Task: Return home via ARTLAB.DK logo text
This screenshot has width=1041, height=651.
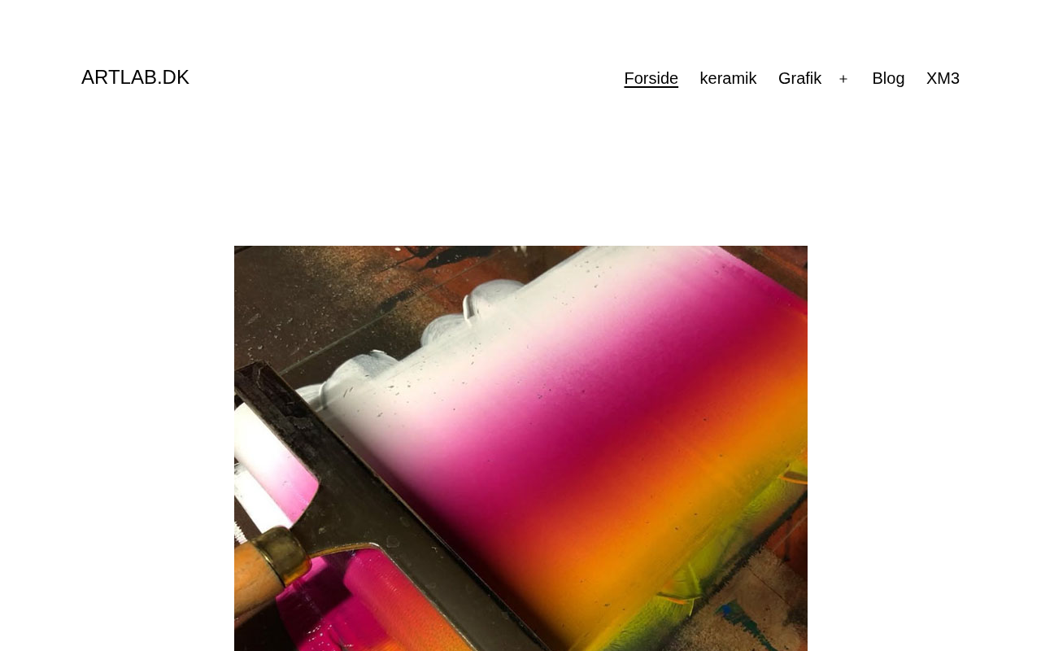Action: click(135, 77)
